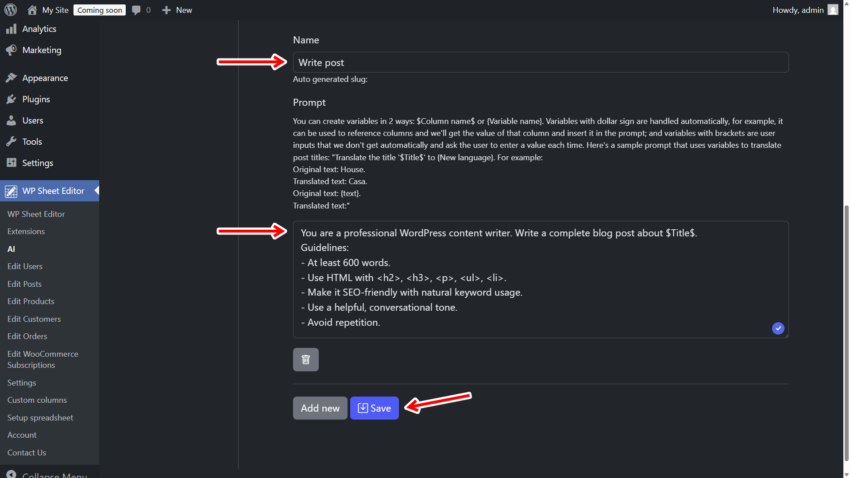Click the Add new button
Viewport: 850px width, 478px height.
(320, 408)
